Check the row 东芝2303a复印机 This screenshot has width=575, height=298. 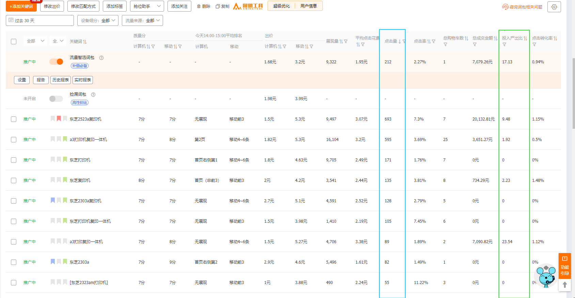point(14,201)
